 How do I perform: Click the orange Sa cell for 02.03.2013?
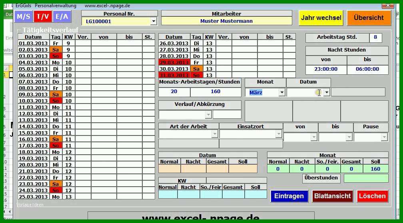(x=56, y=50)
